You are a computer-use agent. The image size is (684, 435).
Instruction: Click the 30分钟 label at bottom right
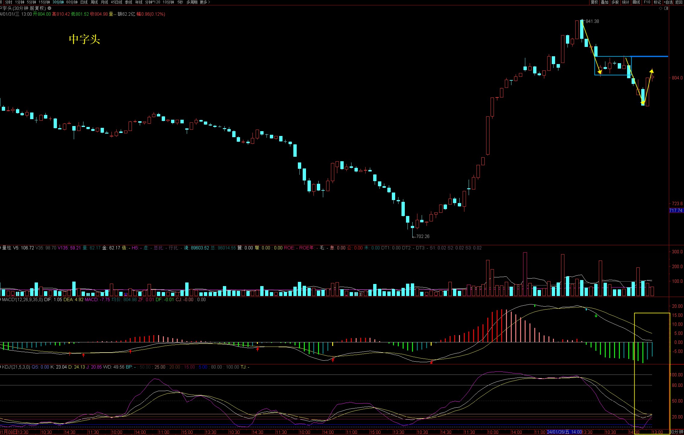pos(676,432)
